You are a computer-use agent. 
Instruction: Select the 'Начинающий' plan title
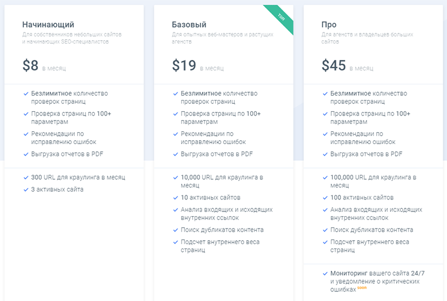tap(48, 25)
